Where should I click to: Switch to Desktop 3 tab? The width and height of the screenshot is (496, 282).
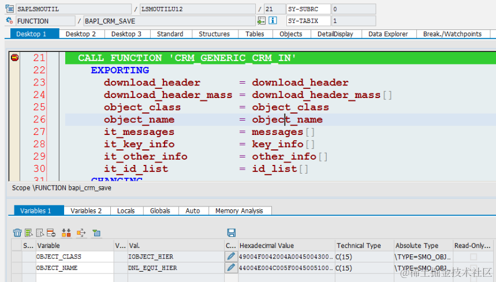click(126, 34)
